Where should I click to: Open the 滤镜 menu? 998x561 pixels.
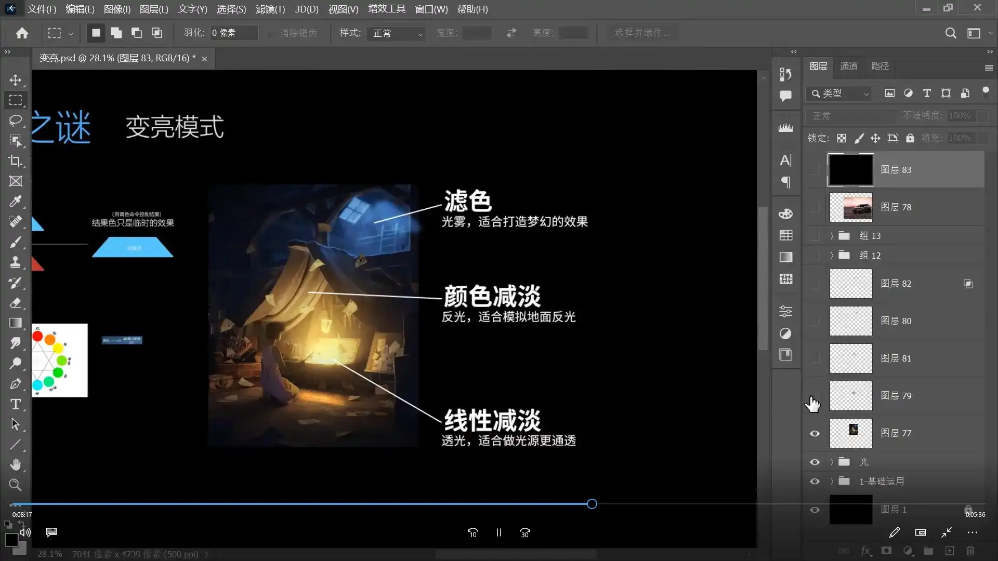tap(270, 9)
